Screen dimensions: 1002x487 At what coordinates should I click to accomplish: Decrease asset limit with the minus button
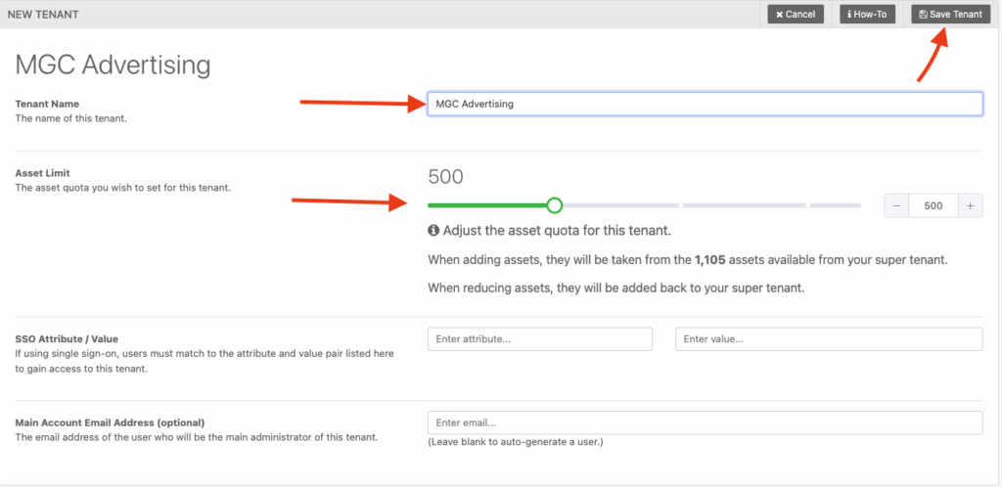[x=896, y=205]
